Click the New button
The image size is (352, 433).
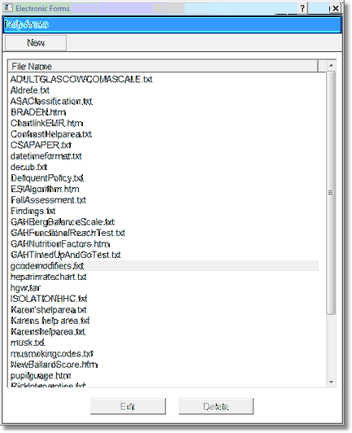(x=36, y=43)
